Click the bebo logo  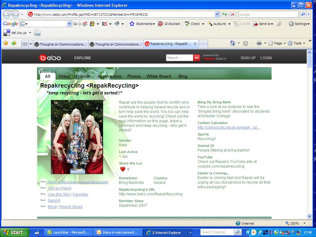pyautogui.click(x=50, y=58)
